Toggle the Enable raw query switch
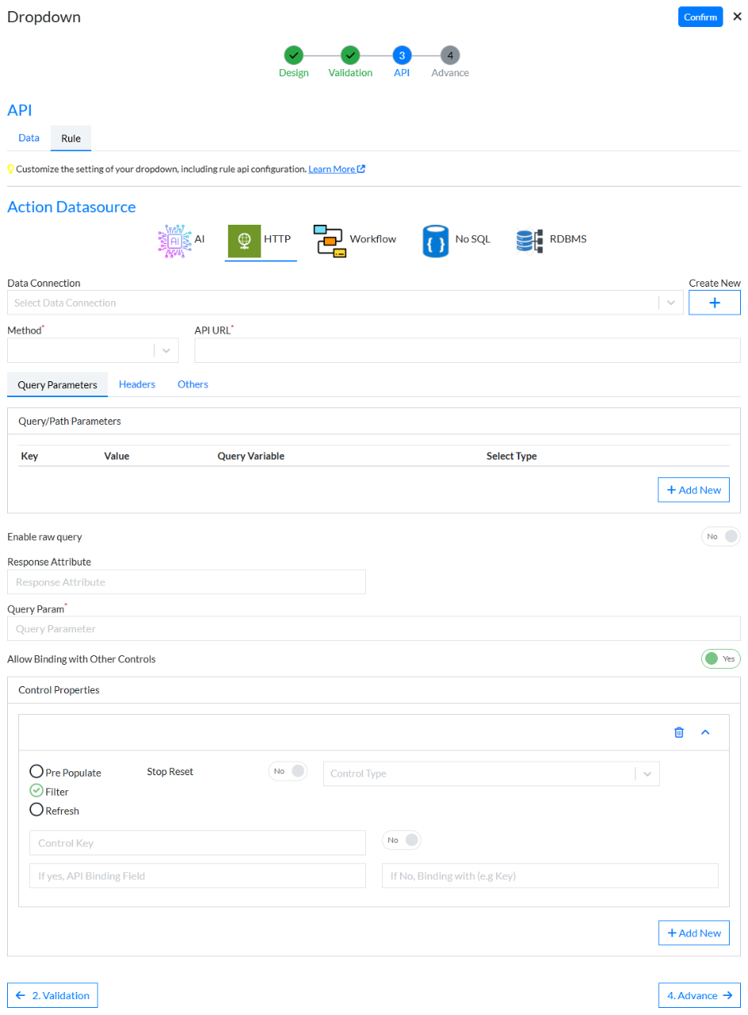748x1015 pixels. [720, 536]
